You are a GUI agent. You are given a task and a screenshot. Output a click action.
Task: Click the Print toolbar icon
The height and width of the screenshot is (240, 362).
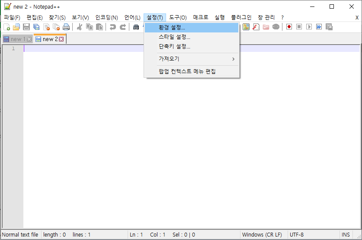pyautogui.click(x=66, y=27)
